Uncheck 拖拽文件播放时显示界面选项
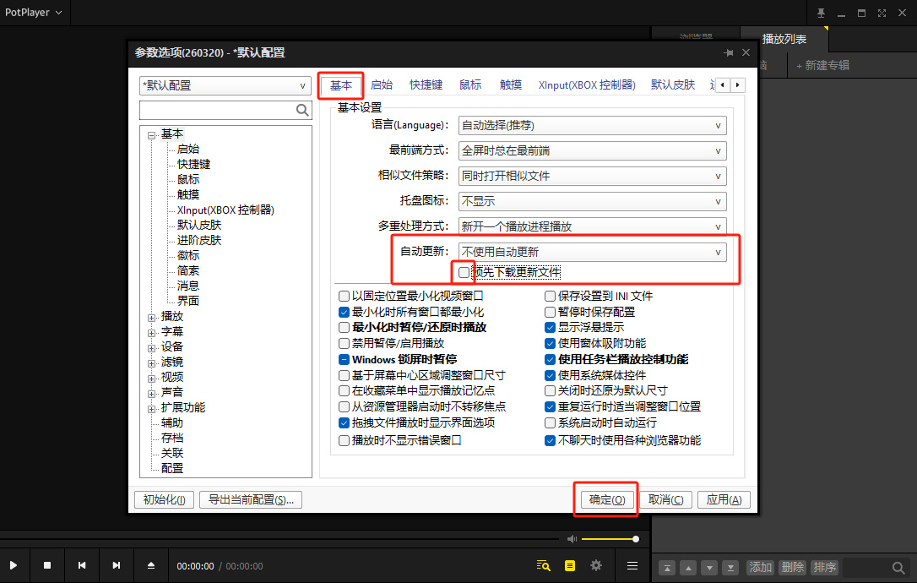This screenshot has width=917, height=583. pyautogui.click(x=344, y=422)
